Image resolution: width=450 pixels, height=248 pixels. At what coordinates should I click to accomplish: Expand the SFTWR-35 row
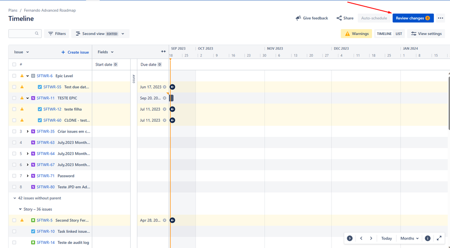(27, 132)
